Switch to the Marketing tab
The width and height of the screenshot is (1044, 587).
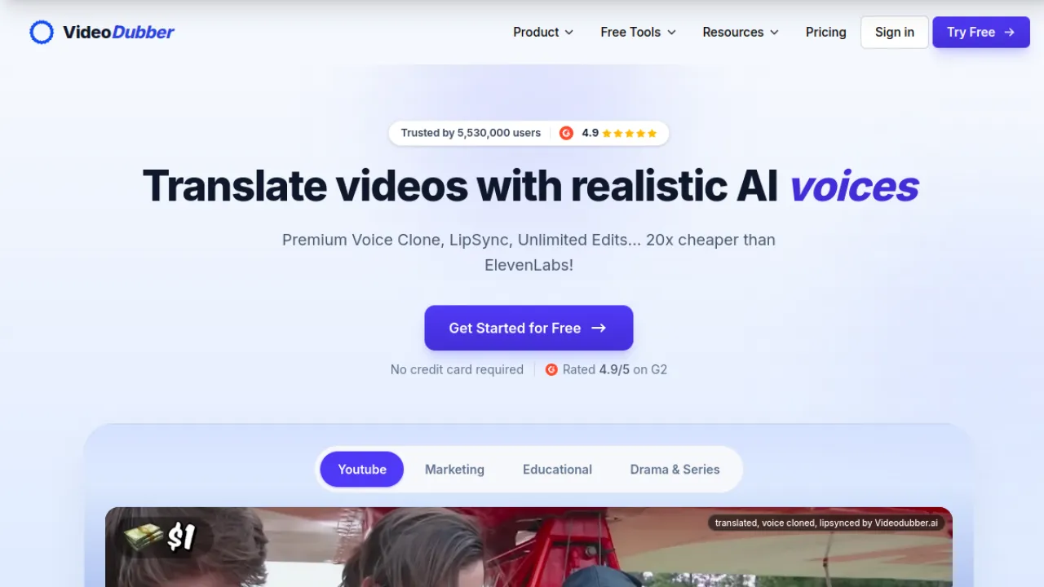click(454, 470)
